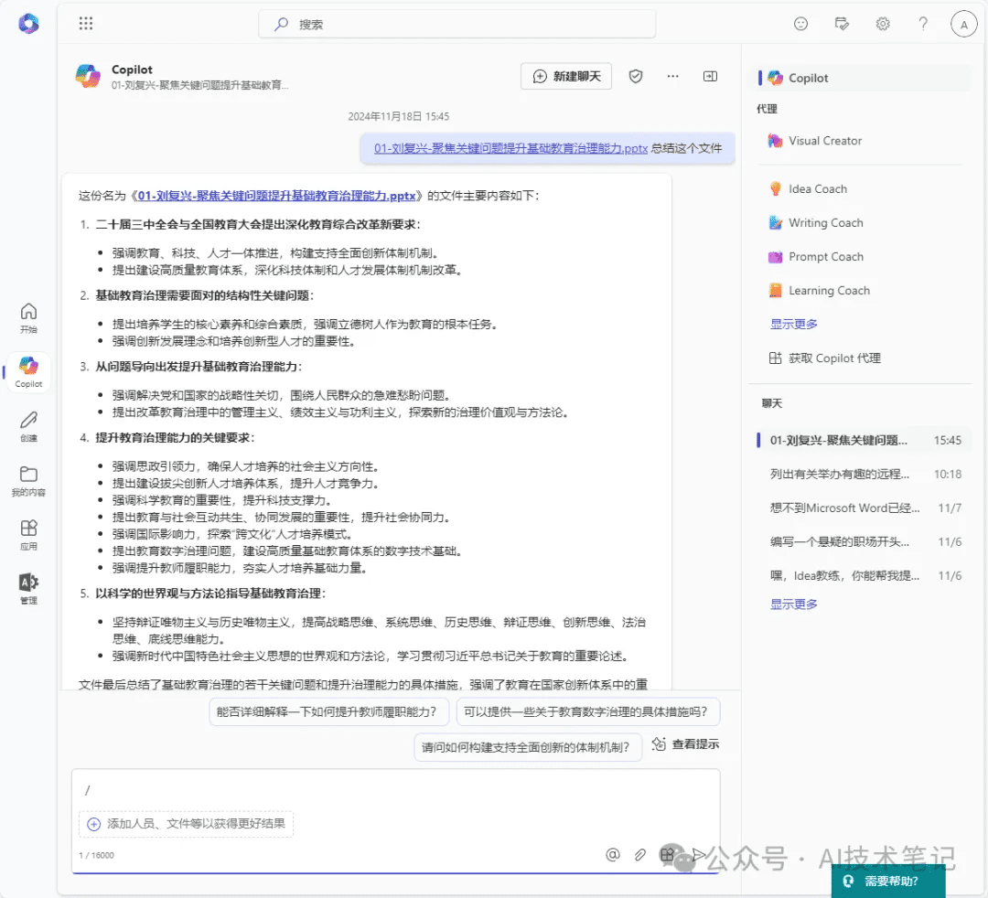Collapse the side panel icon

[710, 77]
